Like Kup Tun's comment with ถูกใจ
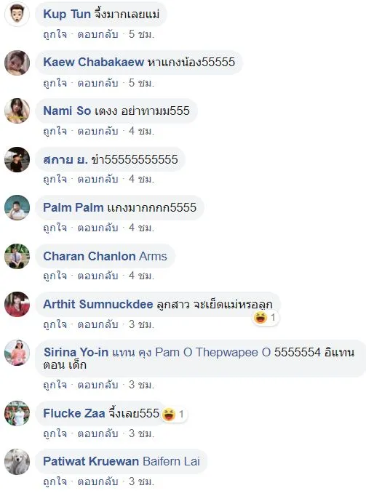Viewport: 366px width, 496px height. (55, 34)
